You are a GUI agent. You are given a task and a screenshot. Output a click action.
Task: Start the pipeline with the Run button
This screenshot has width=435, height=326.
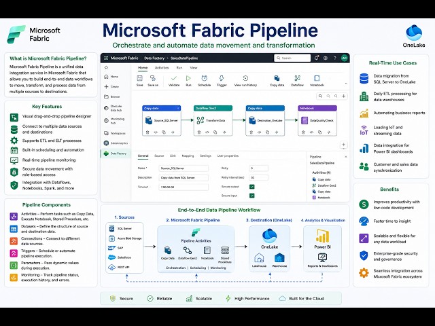pyautogui.click(x=188, y=81)
